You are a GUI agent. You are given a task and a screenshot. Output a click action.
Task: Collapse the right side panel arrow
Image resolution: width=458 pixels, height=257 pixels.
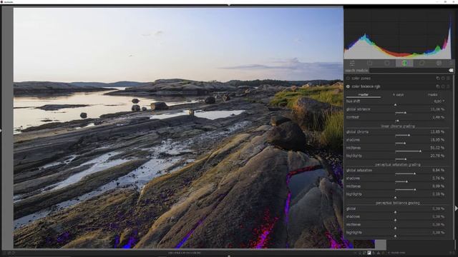point(457,208)
